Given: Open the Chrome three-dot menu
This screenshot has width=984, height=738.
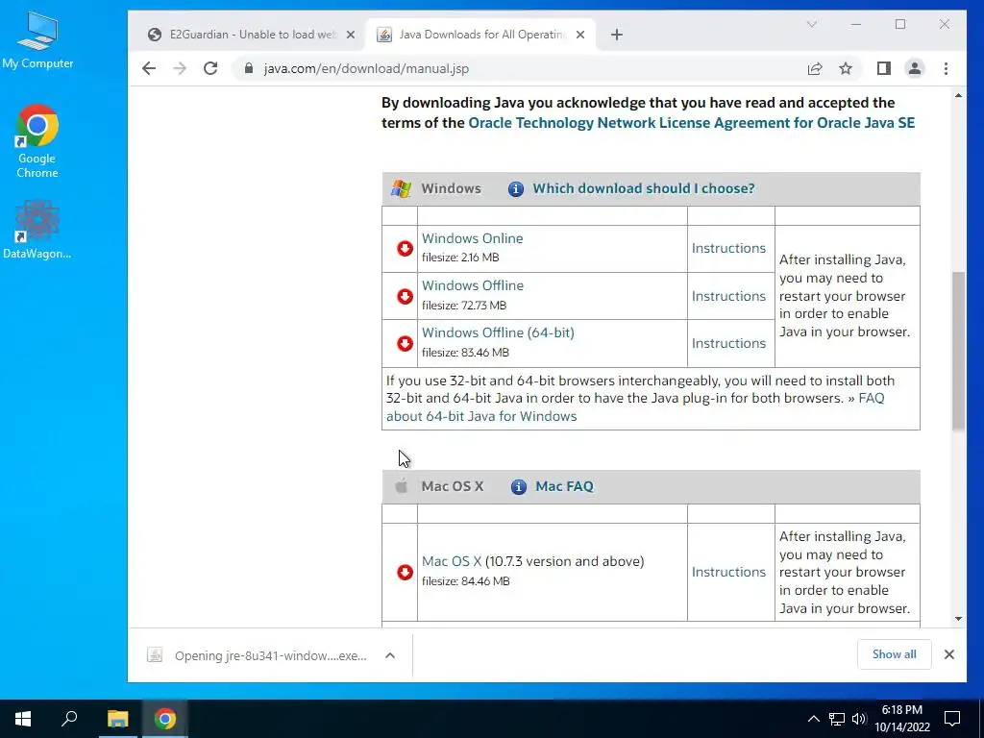Looking at the screenshot, I should click(x=946, y=68).
